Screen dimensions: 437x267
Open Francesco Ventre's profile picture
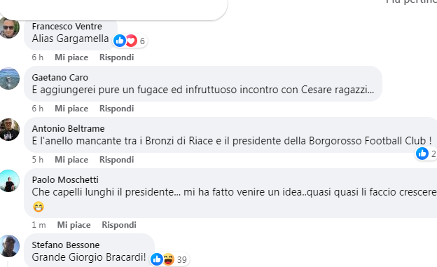9,27
